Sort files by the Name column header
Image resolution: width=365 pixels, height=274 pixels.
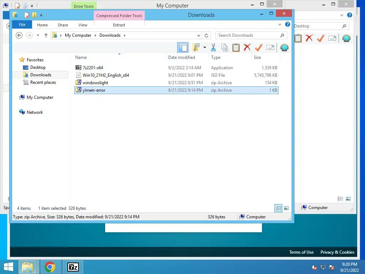click(120, 57)
